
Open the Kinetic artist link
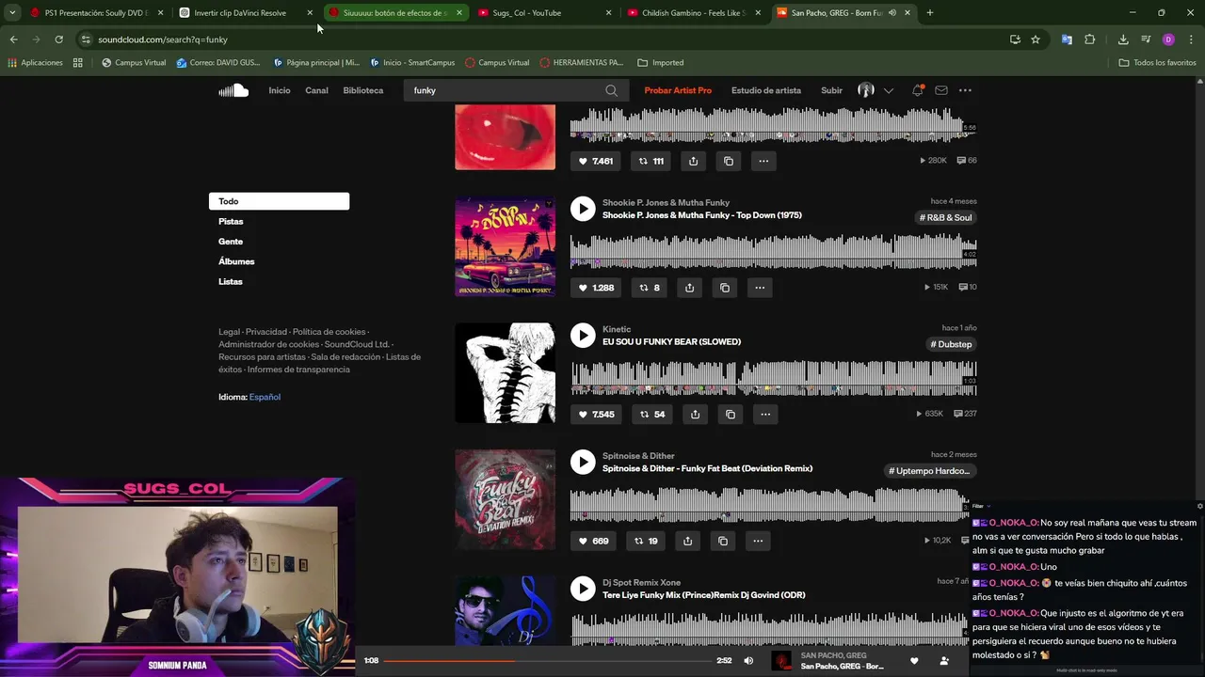coord(617,329)
